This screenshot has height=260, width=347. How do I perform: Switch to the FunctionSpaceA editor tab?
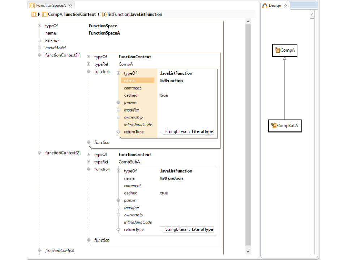point(51,5)
